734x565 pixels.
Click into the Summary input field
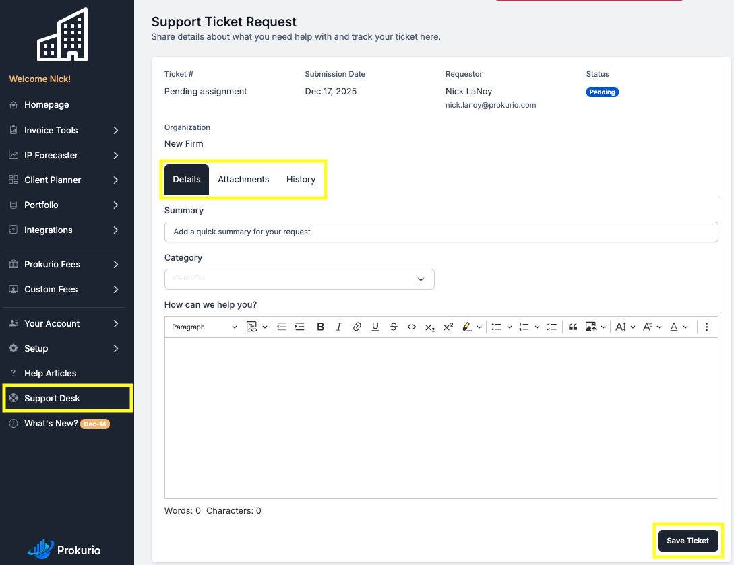pos(441,232)
